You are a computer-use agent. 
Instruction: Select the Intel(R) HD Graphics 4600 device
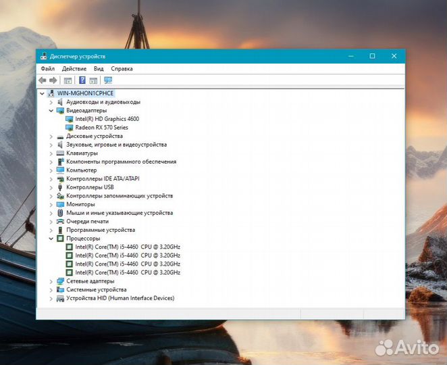click(107, 119)
